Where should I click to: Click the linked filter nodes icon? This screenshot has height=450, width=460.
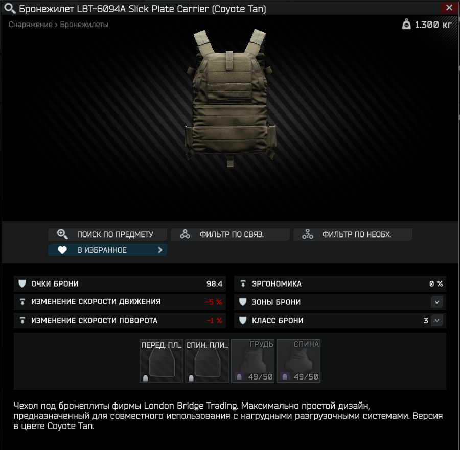[185, 234]
